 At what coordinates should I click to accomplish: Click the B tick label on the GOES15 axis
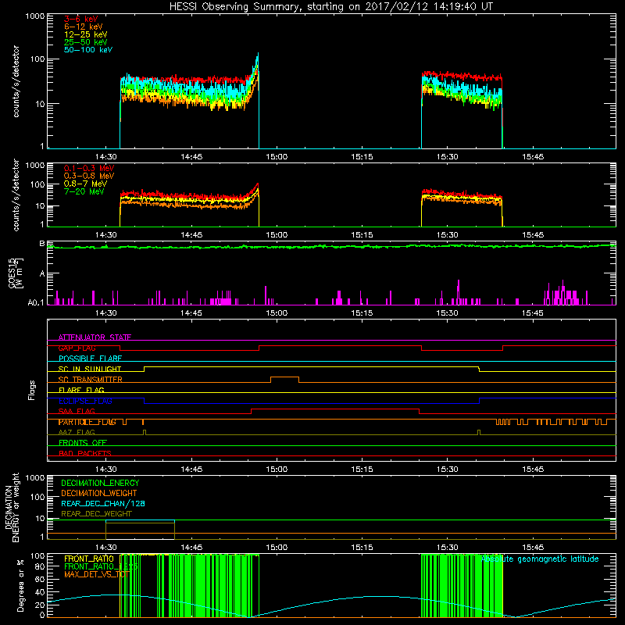tap(42, 244)
